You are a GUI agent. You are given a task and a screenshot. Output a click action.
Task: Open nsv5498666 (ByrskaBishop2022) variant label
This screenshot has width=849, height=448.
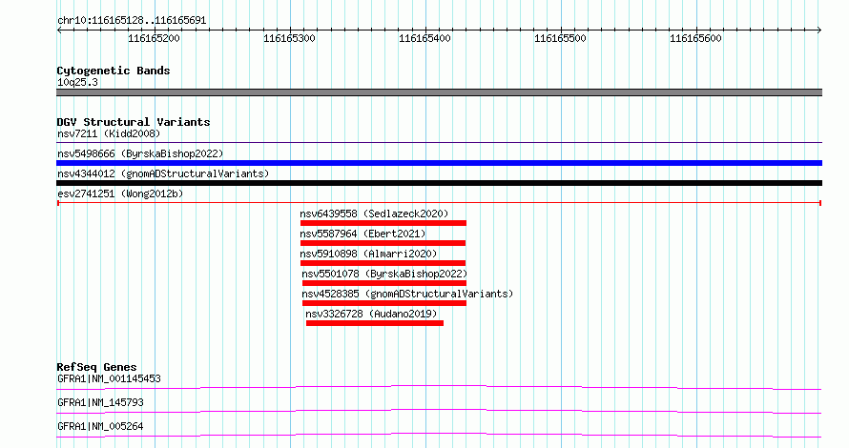140,153
